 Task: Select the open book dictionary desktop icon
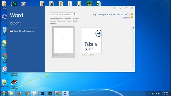coord(24,4)
